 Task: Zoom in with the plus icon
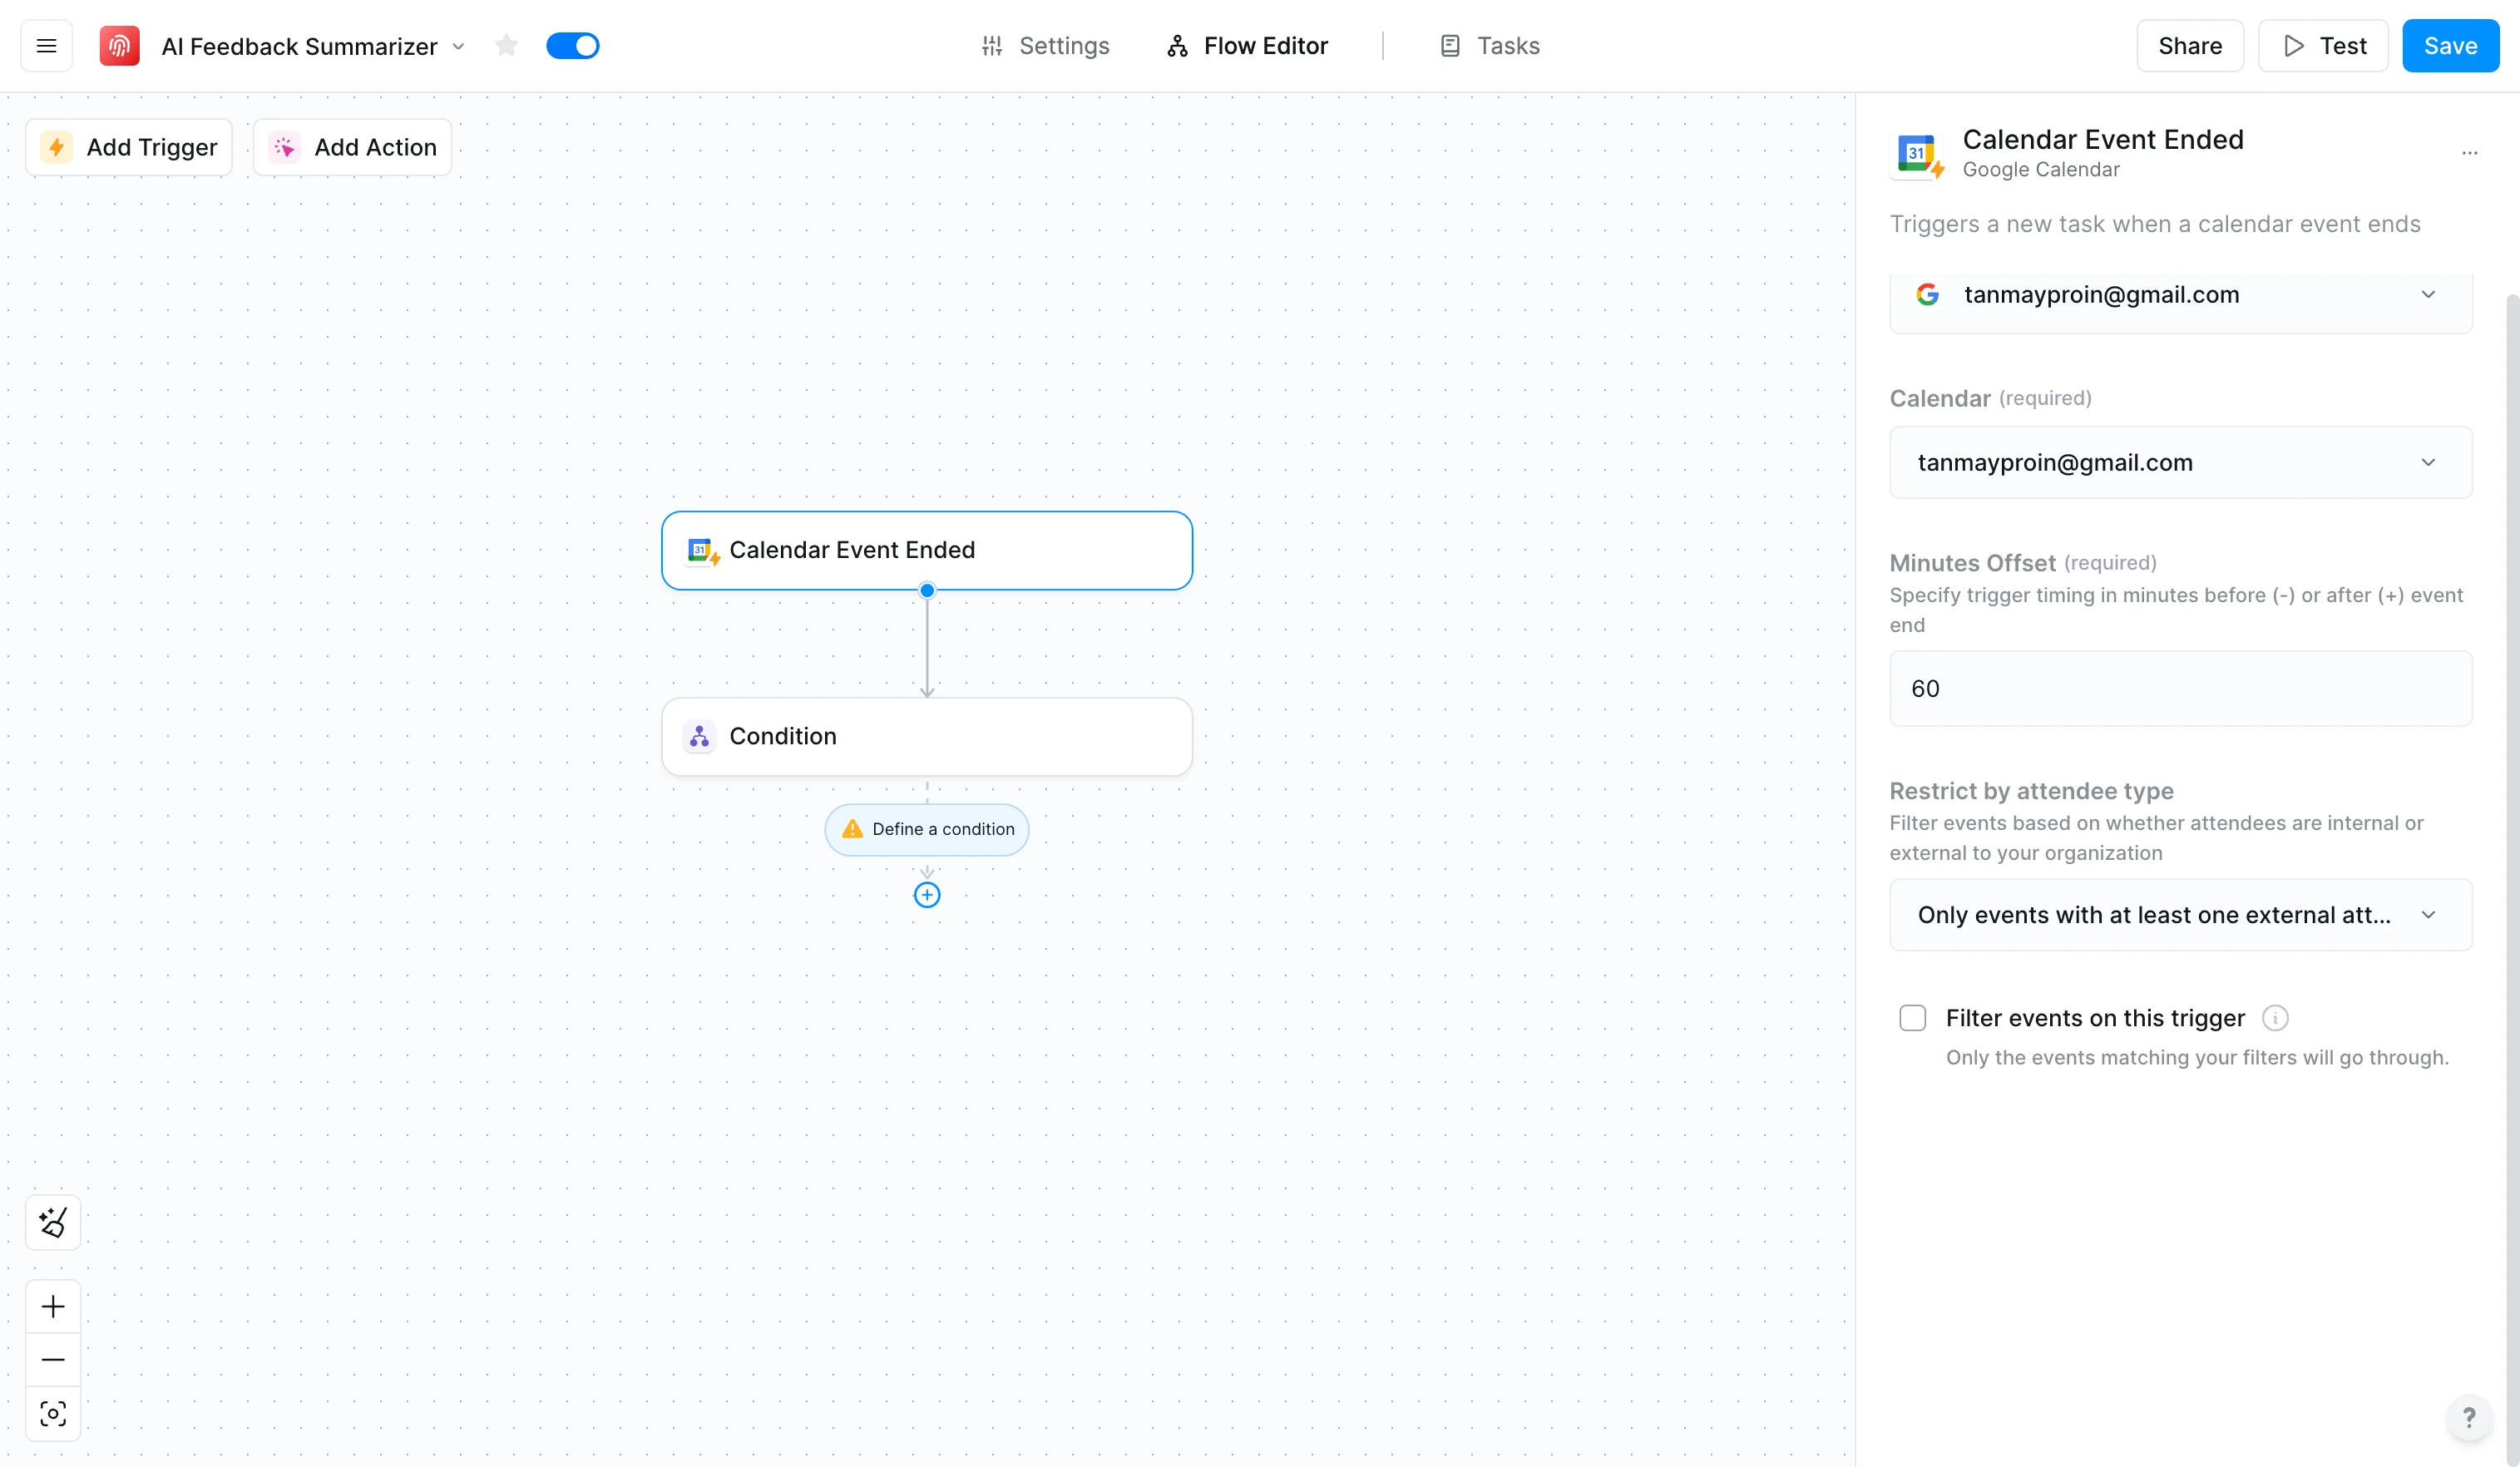pyautogui.click(x=53, y=1306)
